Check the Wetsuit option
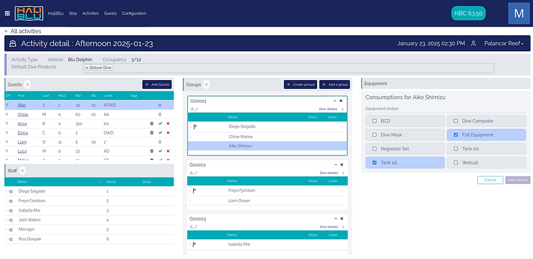 [x=456, y=162]
